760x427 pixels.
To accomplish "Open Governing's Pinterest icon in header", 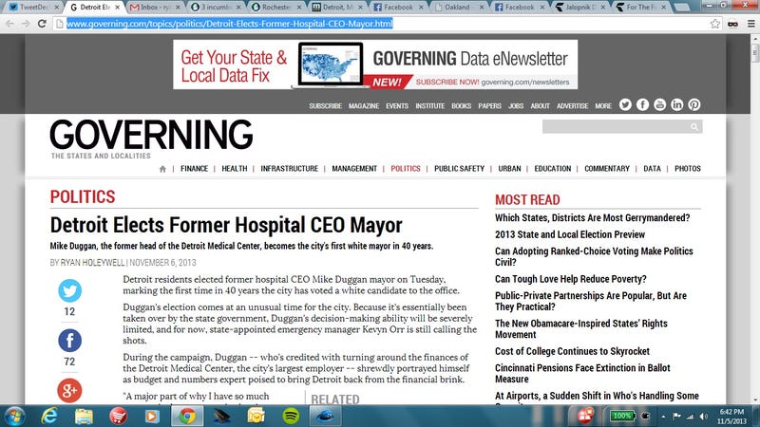I will click(x=694, y=104).
